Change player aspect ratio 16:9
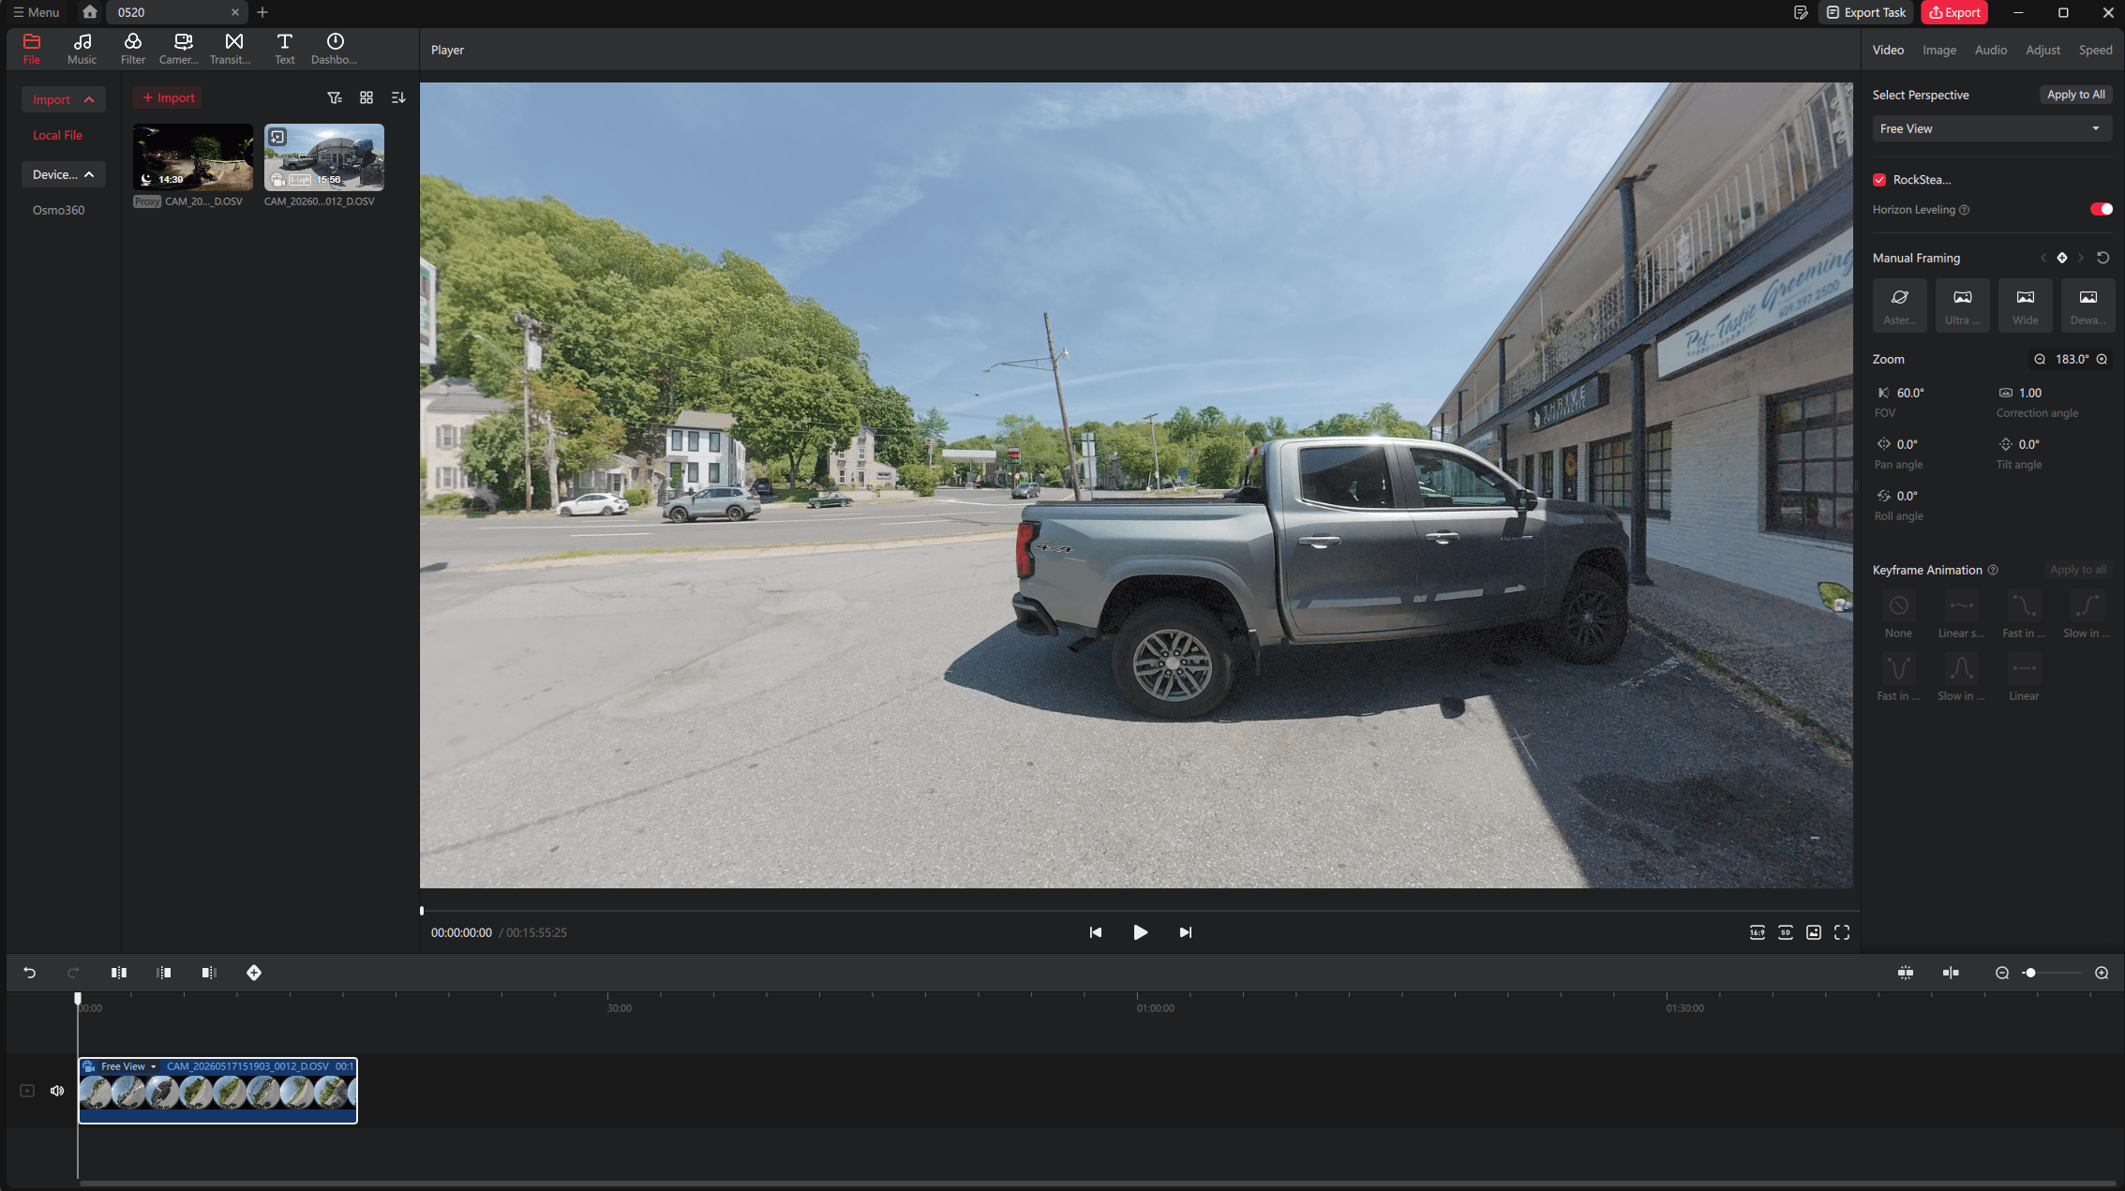Viewport: 2125px width, 1191px height. pos(1758,932)
